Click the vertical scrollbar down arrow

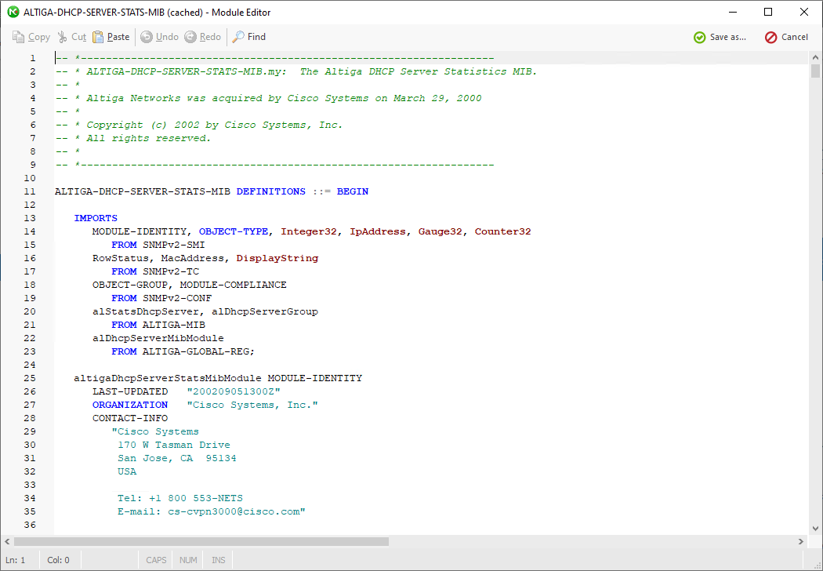(x=815, y=529)
